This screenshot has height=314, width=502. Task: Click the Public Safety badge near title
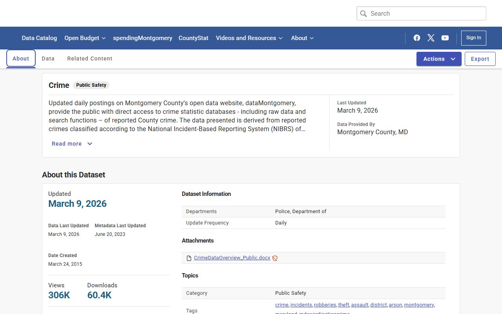coord(91,85)
